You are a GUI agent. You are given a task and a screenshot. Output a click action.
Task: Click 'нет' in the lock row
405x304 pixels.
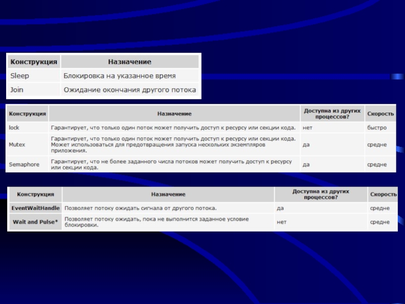point(307,128)
